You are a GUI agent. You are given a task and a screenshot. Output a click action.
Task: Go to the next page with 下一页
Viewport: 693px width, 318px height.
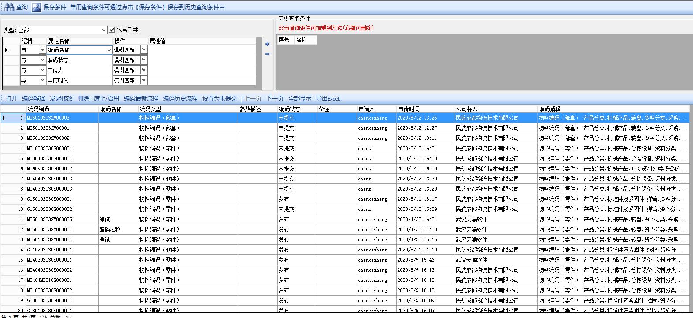(275, 98)
